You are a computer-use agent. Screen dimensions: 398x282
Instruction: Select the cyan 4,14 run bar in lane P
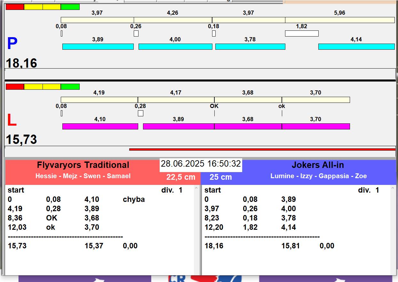(356, 46)
